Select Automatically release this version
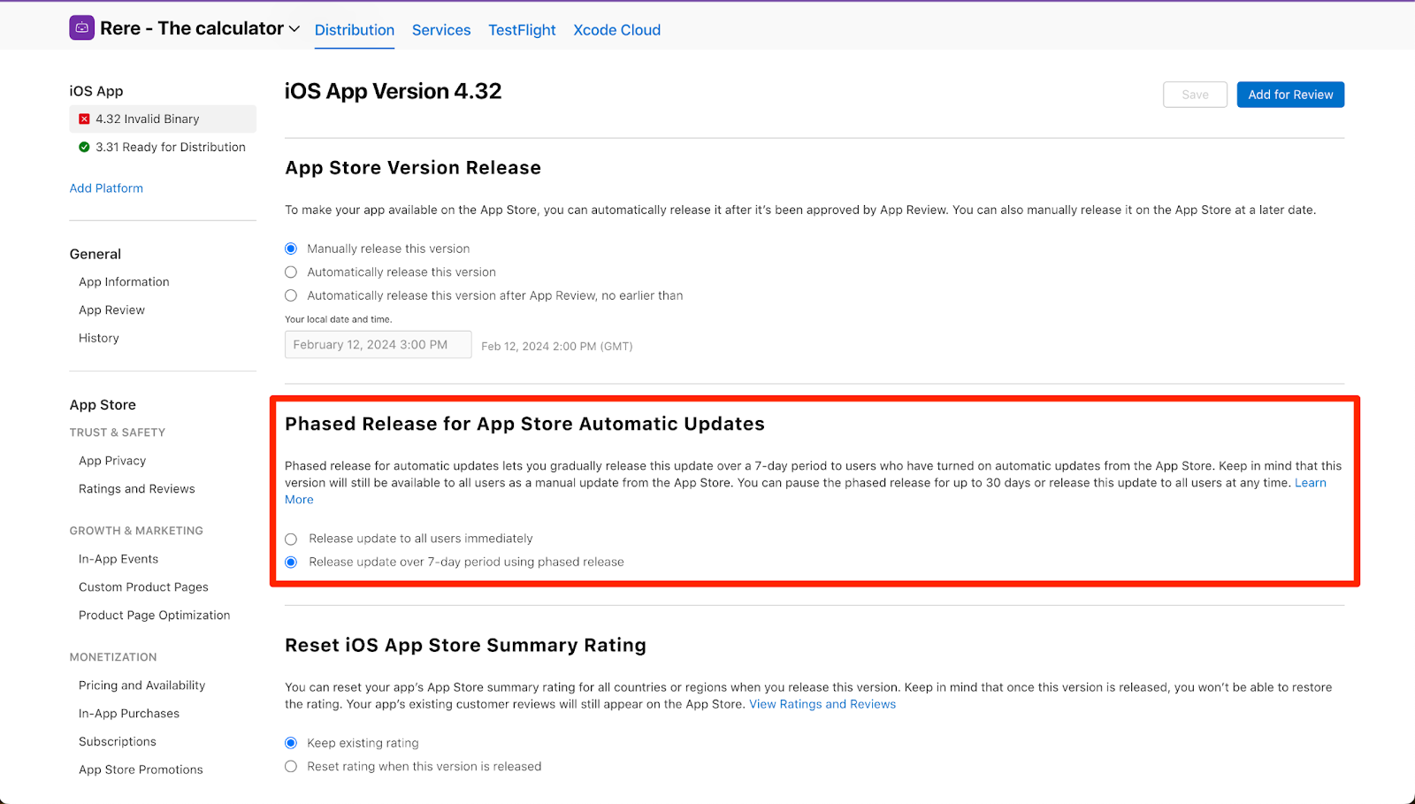This screenshot has width=1415, height=804. coord(291,272)
